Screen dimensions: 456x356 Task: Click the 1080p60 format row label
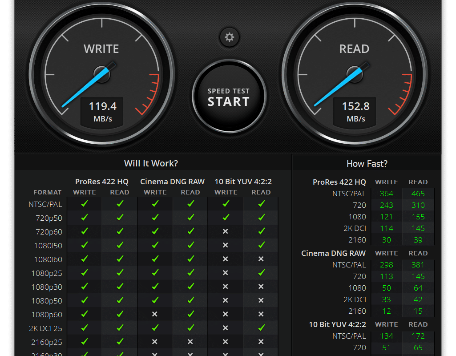coord(47,315)
